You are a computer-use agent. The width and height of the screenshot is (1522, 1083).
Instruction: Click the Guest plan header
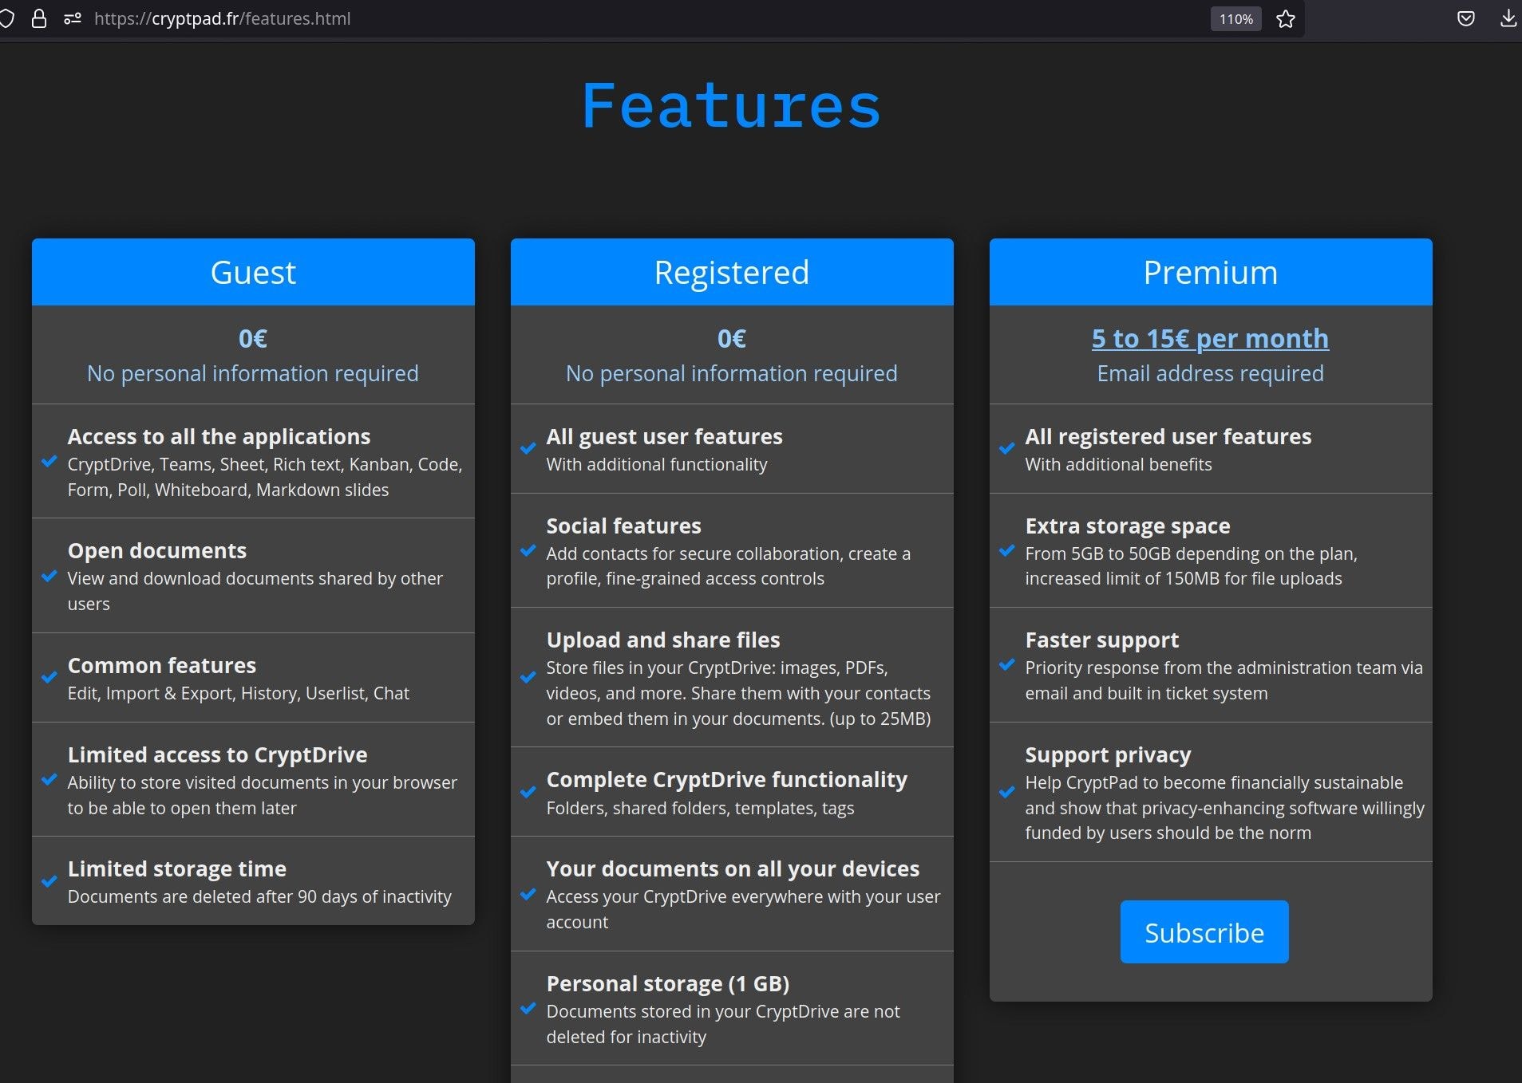tap(253, 272)
